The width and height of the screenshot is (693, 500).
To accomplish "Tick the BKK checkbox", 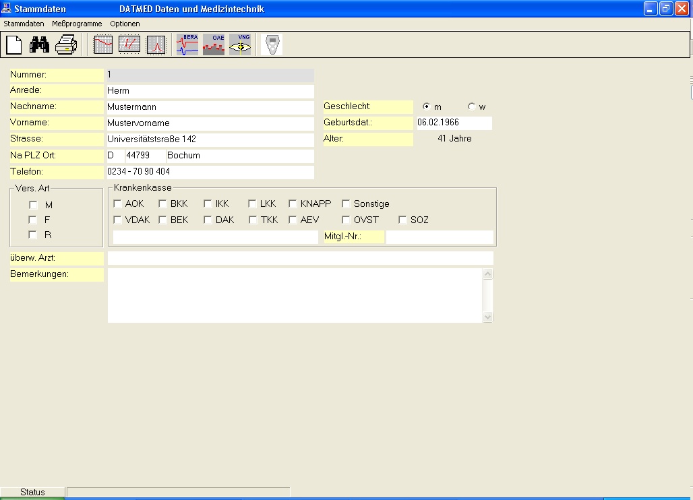I will click(162, 204).
